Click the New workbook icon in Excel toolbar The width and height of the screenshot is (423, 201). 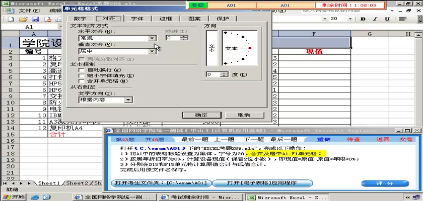click(11, 19)
